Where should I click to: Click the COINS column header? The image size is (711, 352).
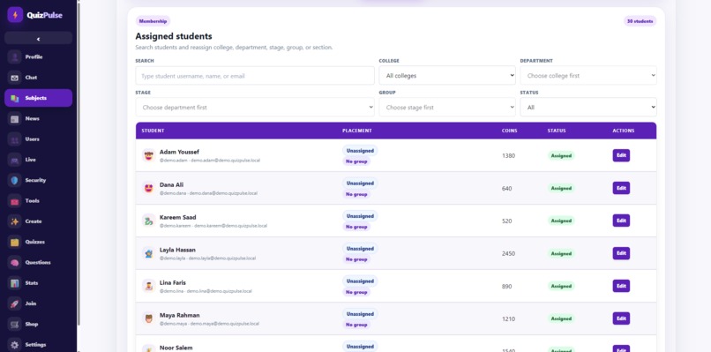coord(509,131)
